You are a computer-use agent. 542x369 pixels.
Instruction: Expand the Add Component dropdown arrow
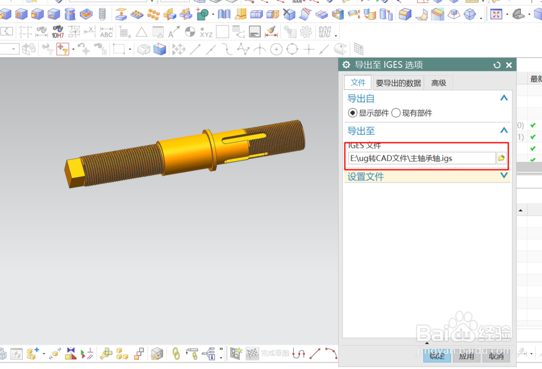[x=43, y=354]
